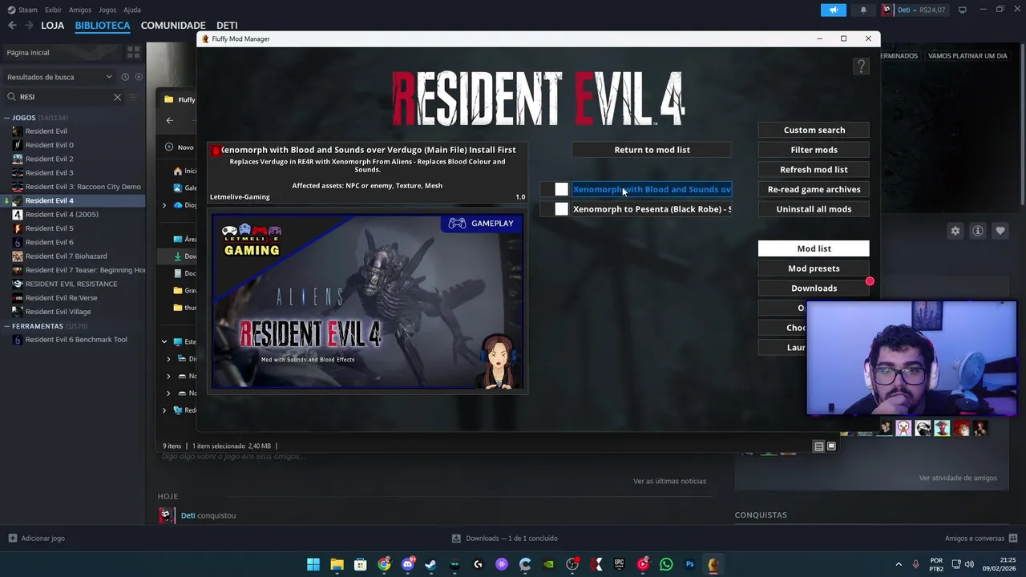Toggle Steam library grid view icon
Image resolution: width=1026 pixels, height=577 pixels.
pos(133,52)
